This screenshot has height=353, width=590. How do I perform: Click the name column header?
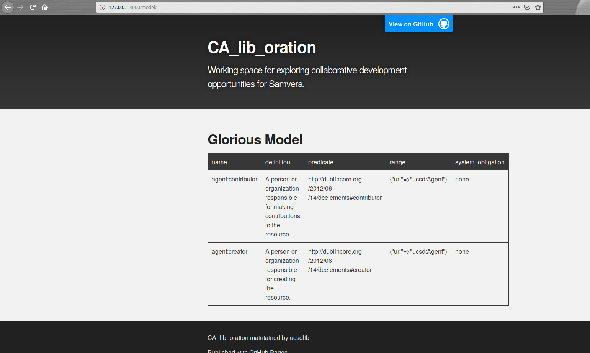tap(219, 162)
